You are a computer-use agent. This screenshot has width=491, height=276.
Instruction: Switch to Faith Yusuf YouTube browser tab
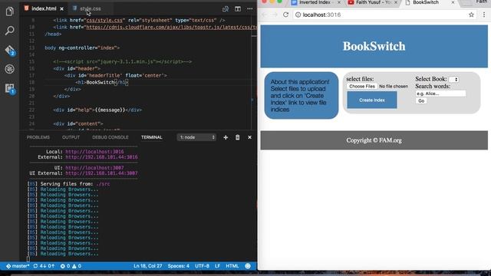372,2
